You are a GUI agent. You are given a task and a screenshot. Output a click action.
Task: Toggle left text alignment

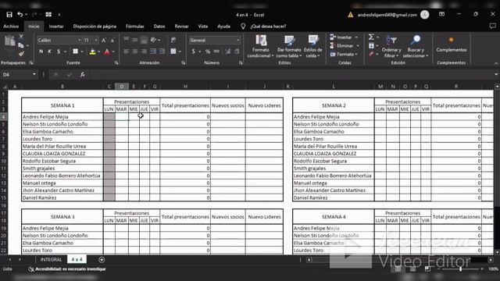(127, 52)
